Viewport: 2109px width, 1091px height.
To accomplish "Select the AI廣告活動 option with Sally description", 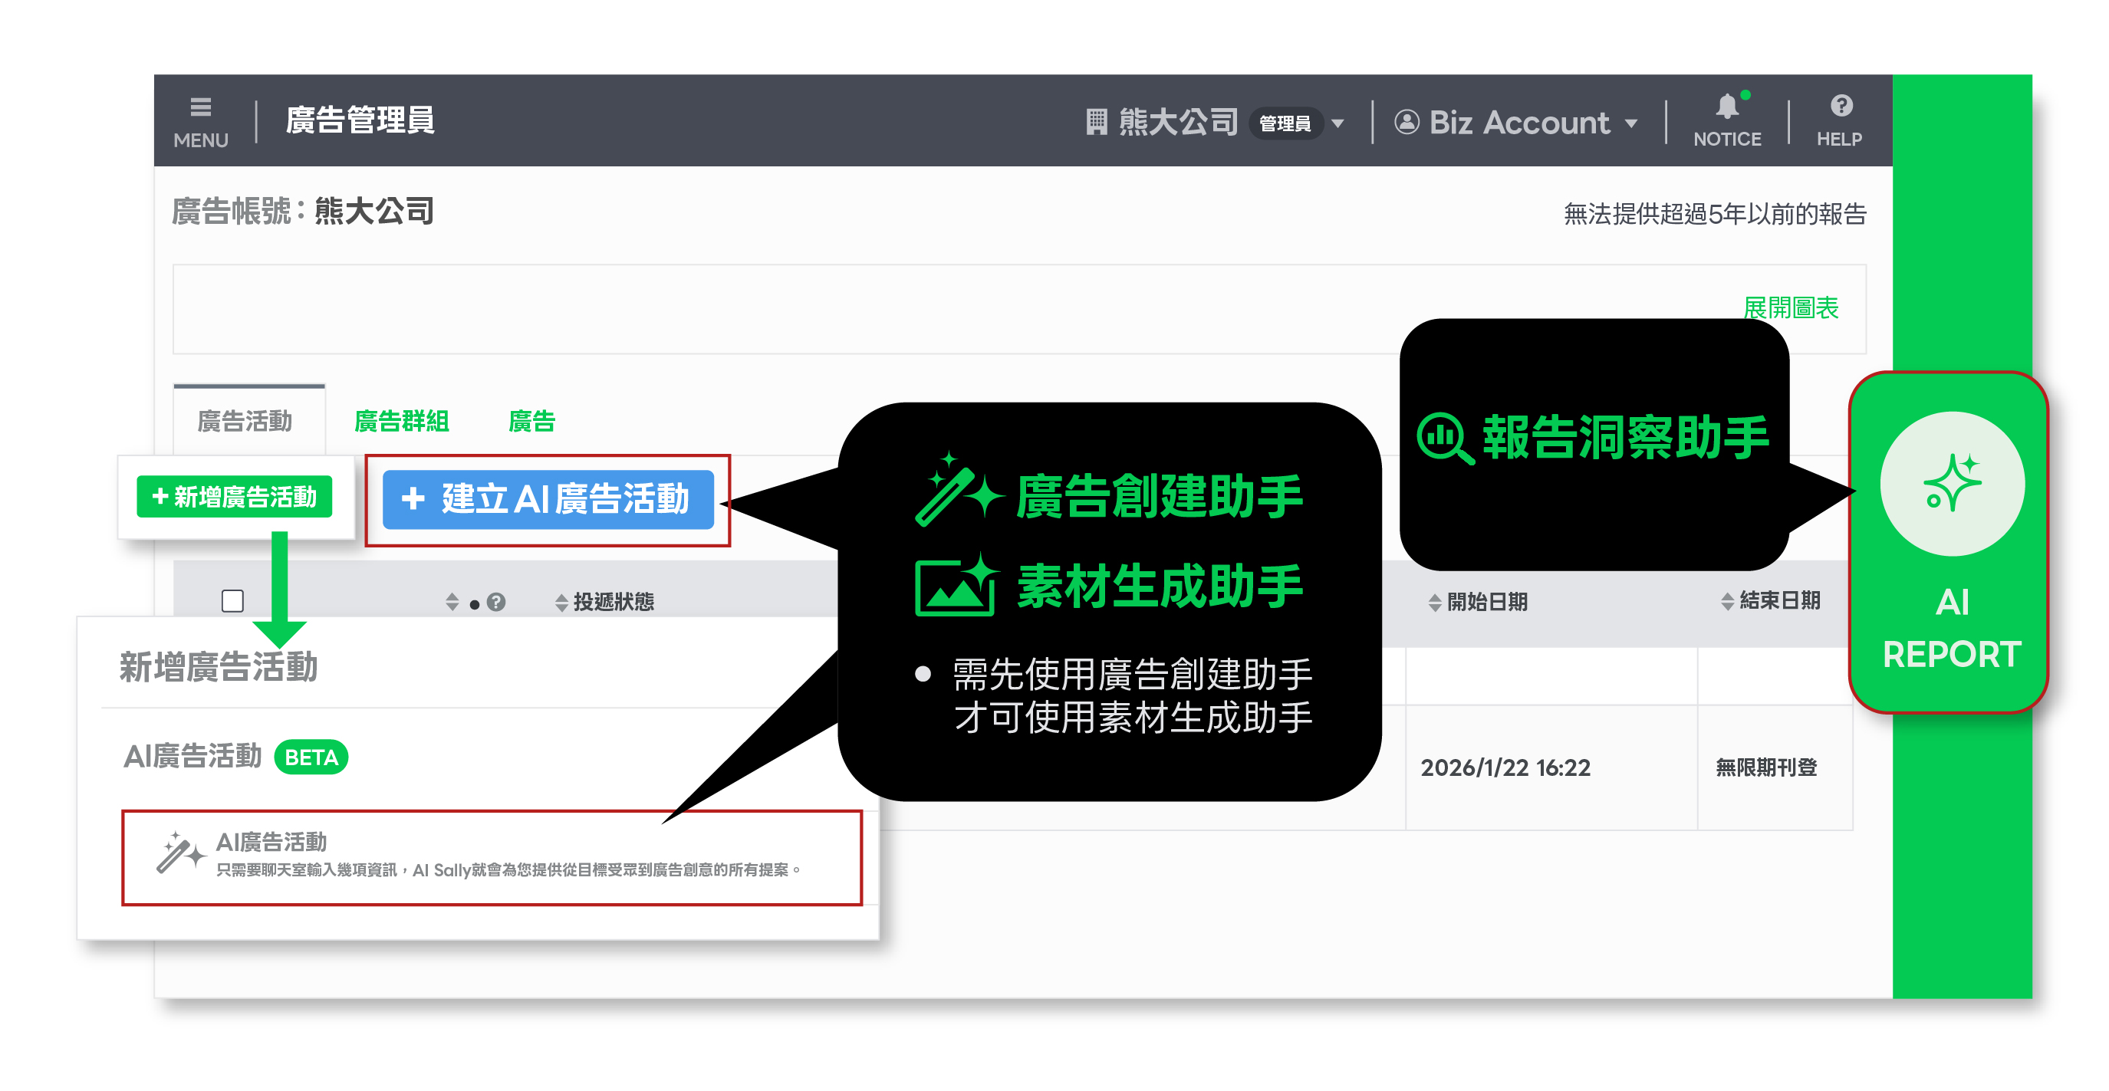I will click(x=492, y=857).
